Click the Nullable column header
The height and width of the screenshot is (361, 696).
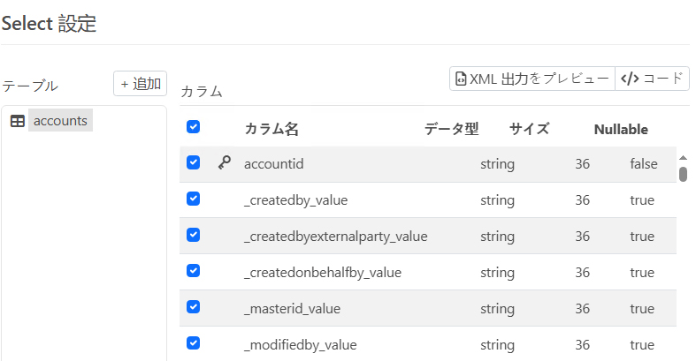click(x=620, y=129)
